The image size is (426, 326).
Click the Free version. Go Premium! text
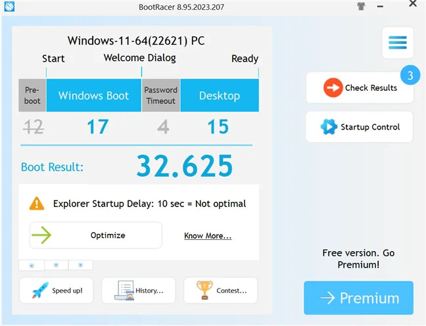click(x=358, y=258)
